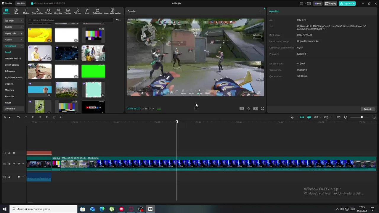Select the Arka plan library category
379x213 pixels.
10,71
